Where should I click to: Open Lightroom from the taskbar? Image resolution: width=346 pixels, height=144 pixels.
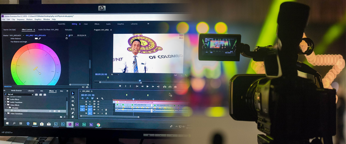[56, 124]
